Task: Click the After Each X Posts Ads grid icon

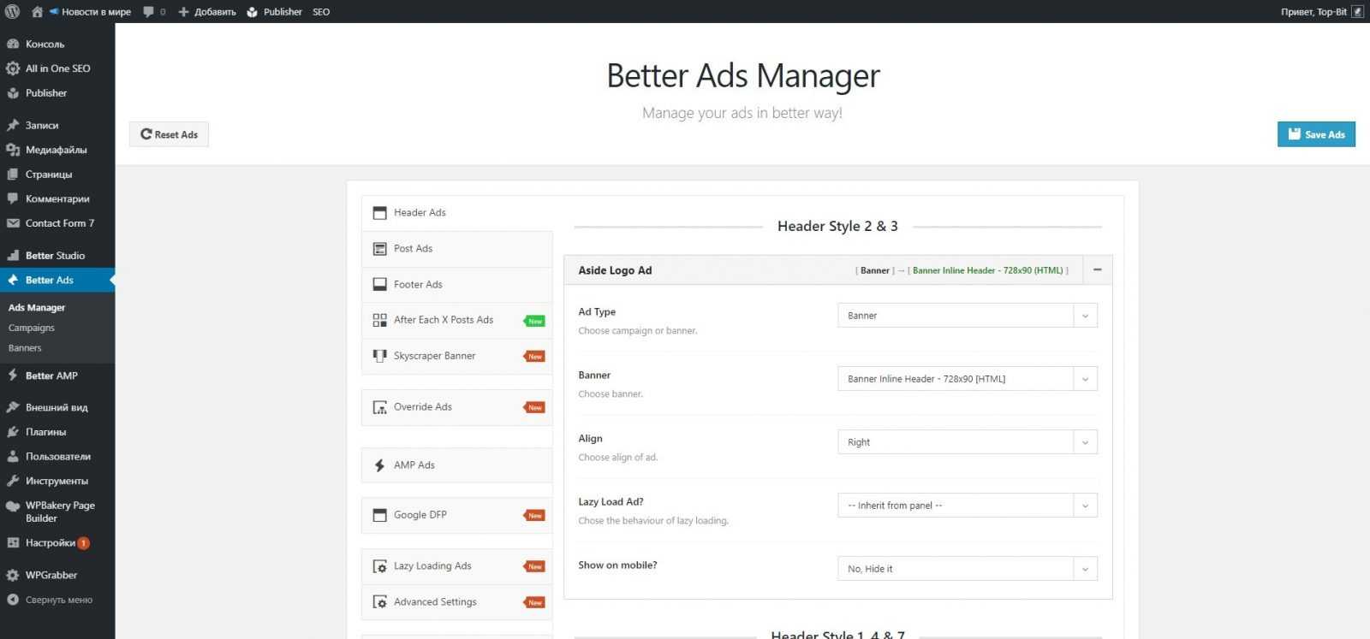Action: coord(379,320)
